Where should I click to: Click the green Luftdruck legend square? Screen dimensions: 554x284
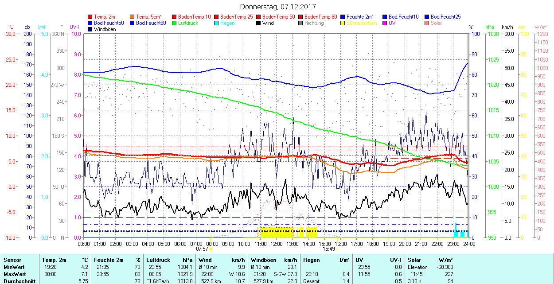(175, 23)
